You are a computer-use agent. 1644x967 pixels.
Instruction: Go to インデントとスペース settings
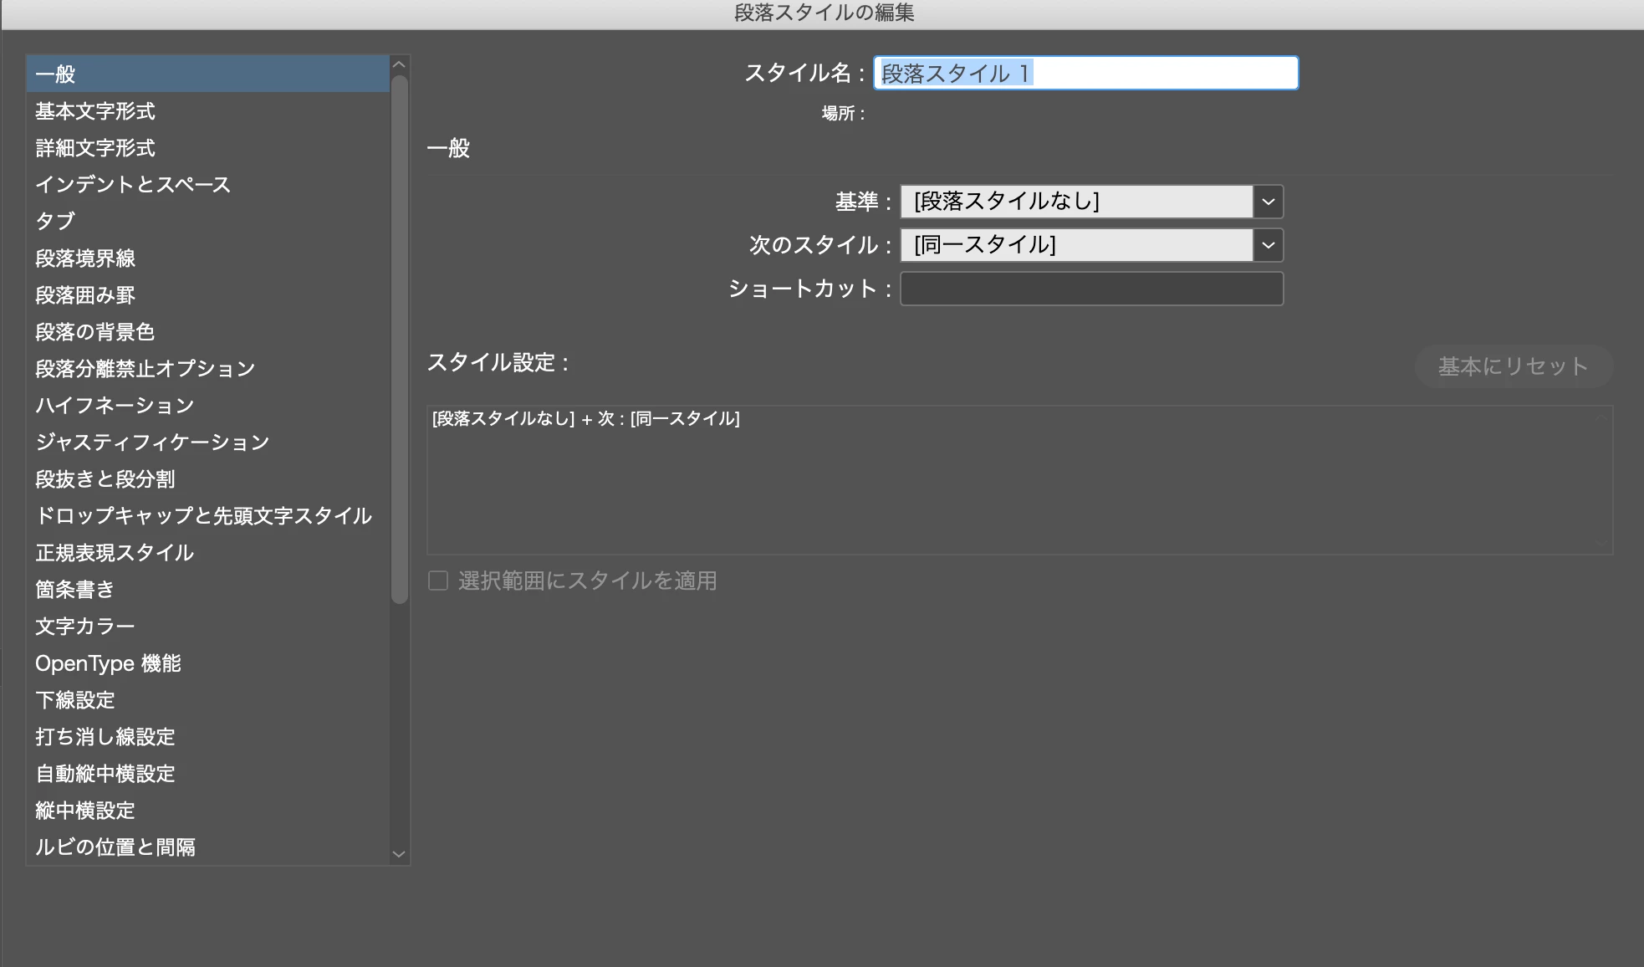132,185
